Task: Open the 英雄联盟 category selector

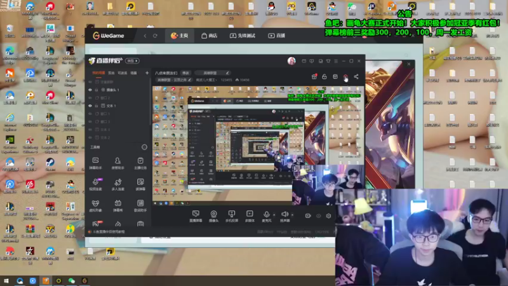Action: 213,73
